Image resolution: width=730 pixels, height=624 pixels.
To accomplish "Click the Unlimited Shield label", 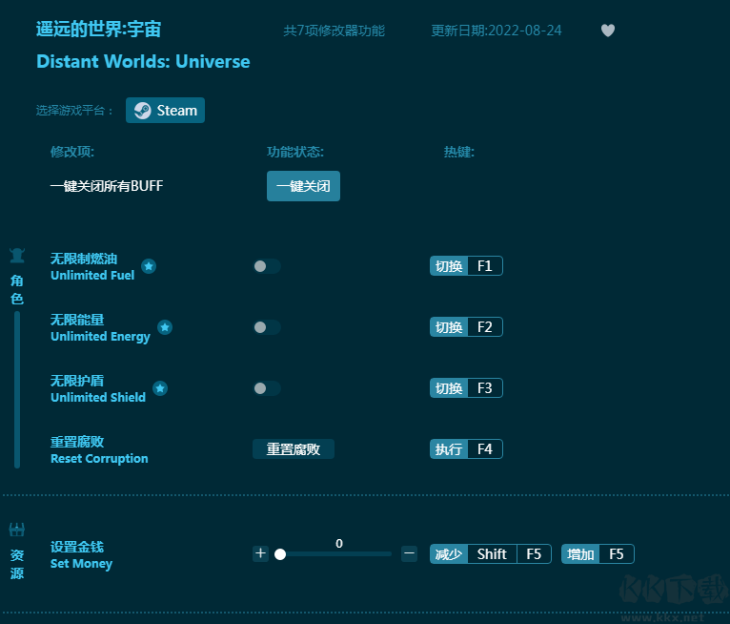I will click(98, 398).
